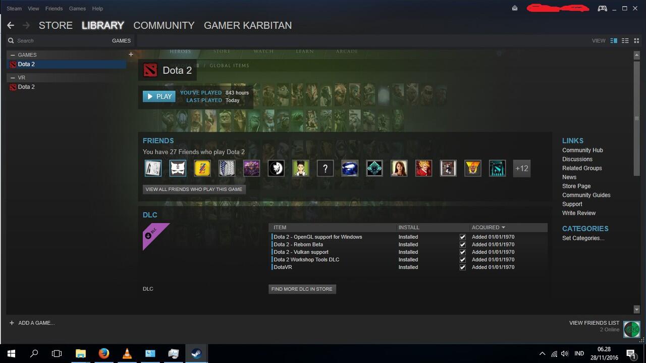This screenshot has width=646, height=363.
Task: Open Windows Start menu
Action: click(11, 353)
